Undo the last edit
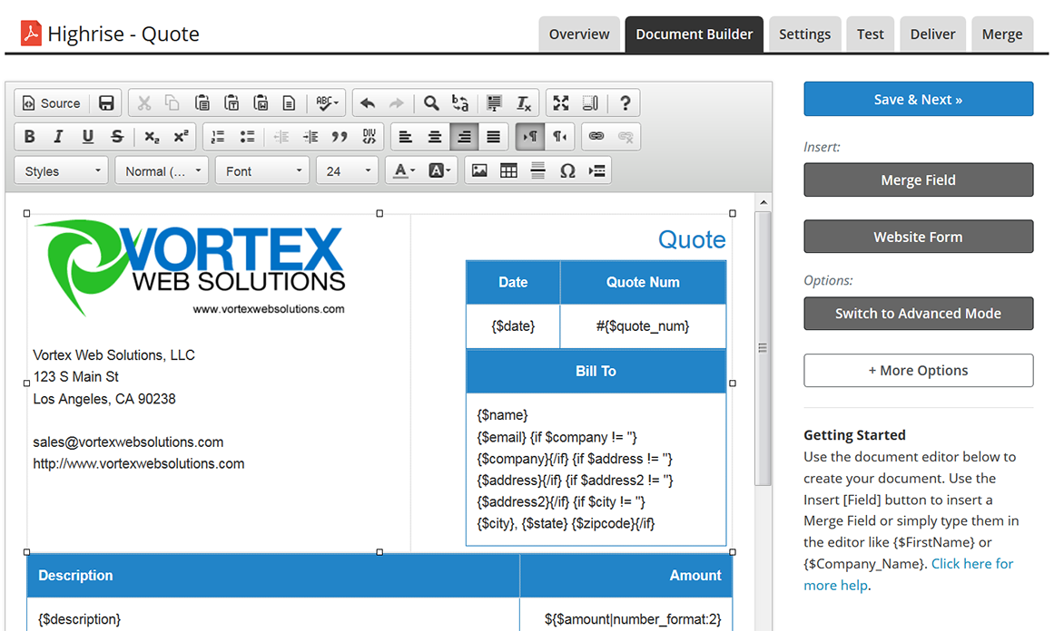Viewport: 1054px width, 631px height. [x=368, y=103]
